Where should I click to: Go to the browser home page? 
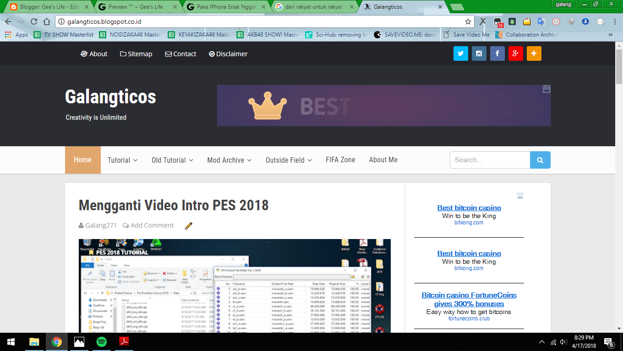[x=46, y=21]
